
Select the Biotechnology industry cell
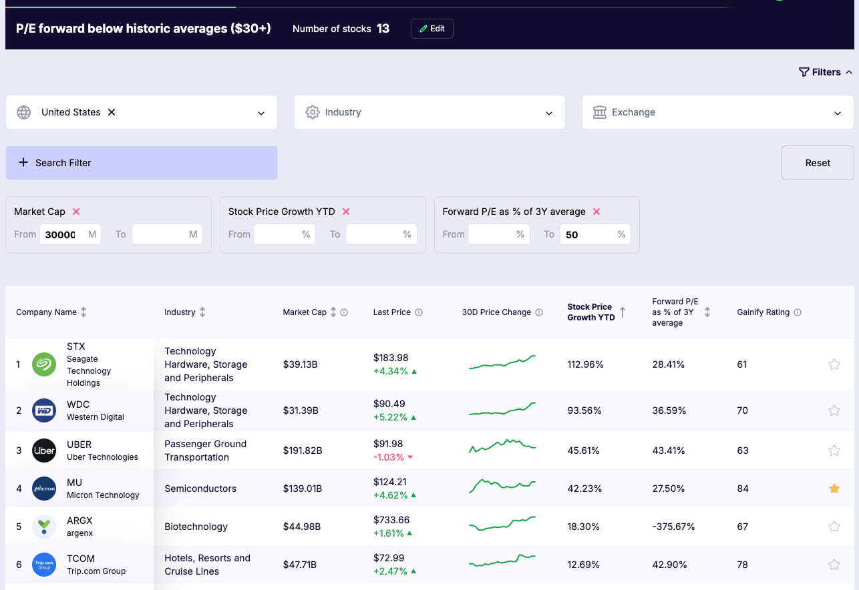pyautogui.click(x=196, y=527)
